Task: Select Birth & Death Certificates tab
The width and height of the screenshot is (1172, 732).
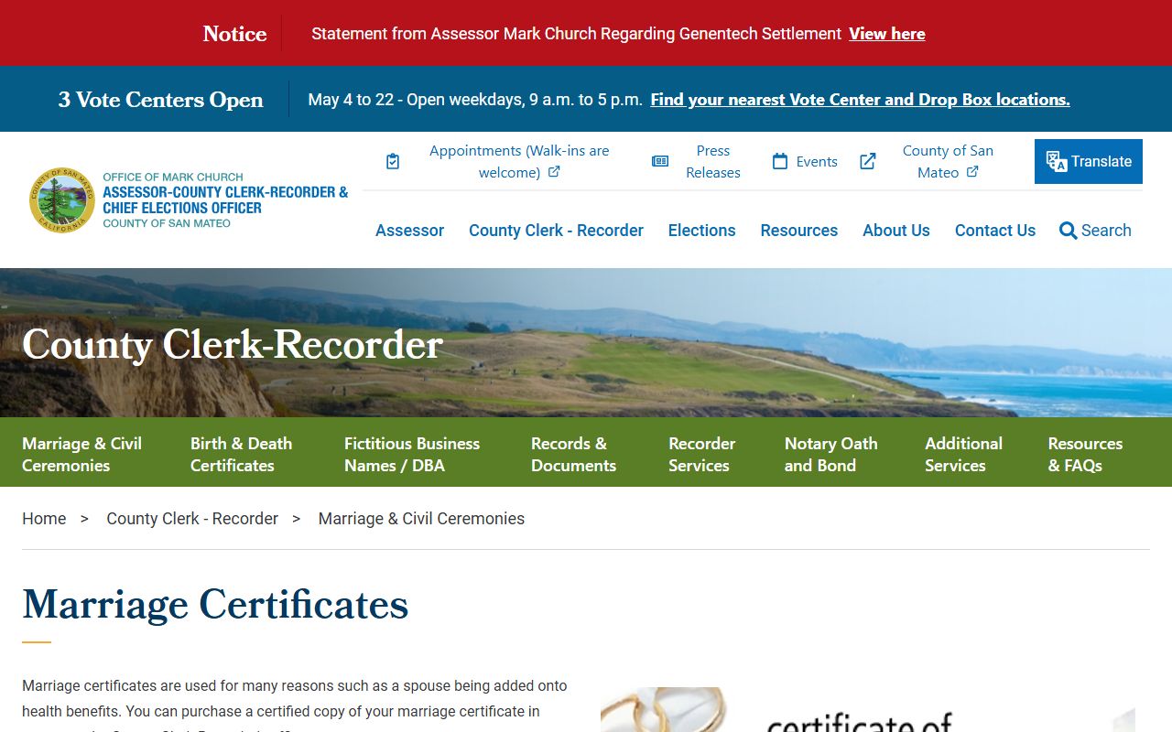Action: (241, 454)
